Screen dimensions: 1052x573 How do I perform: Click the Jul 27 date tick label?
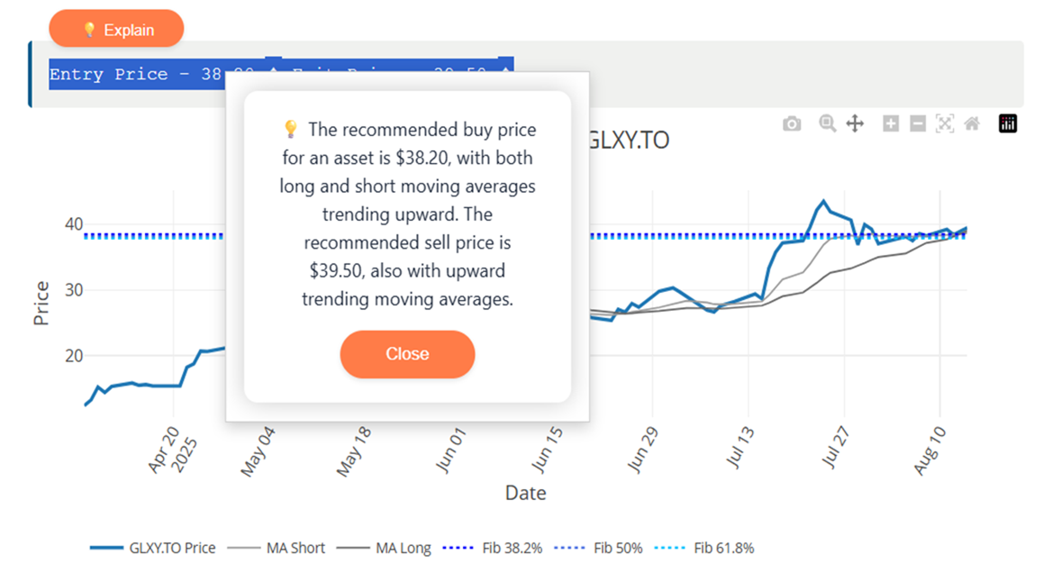pos(833,444)
